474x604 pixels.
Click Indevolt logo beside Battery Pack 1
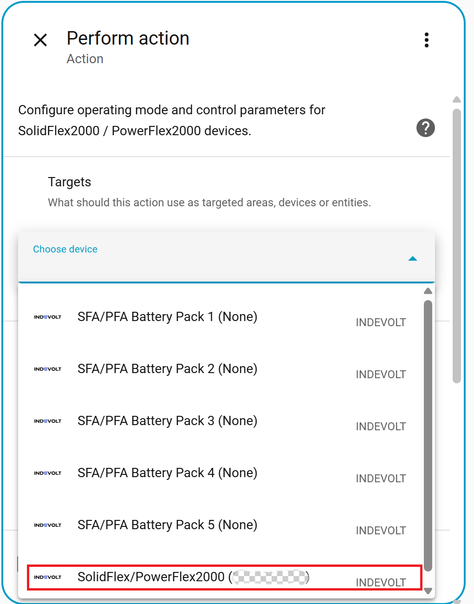tap(48, 317)
